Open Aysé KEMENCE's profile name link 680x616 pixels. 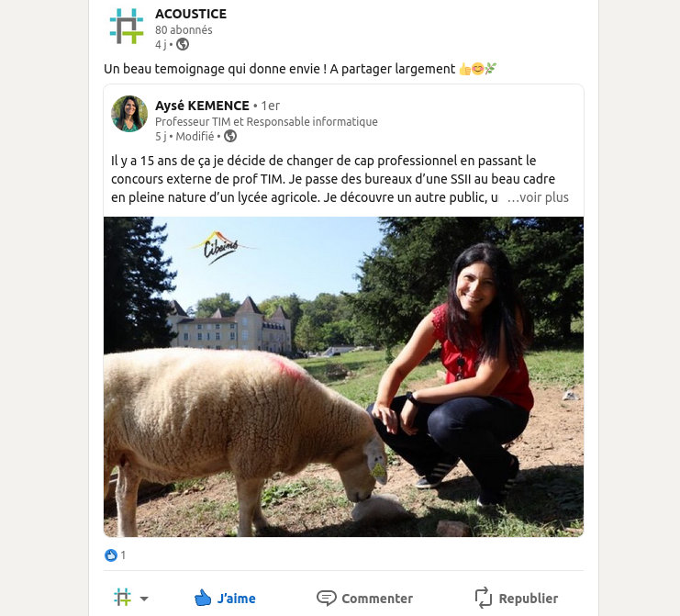(x=202, y=106)
